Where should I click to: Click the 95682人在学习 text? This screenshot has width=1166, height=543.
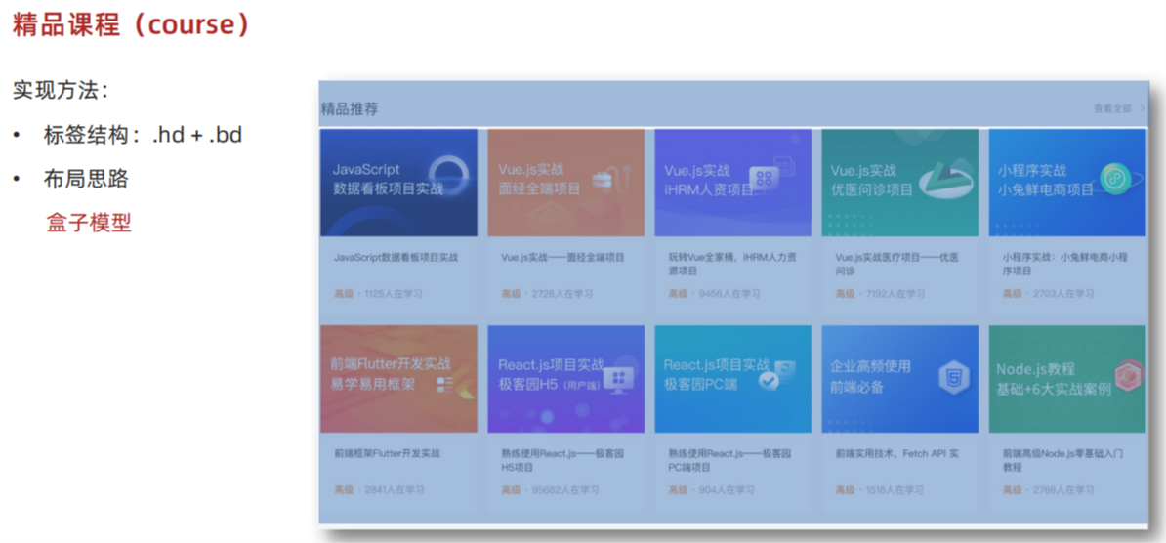tap(565, 490)
